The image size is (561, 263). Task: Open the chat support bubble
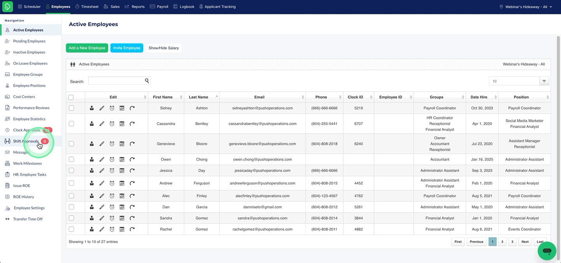click(x=547, y=251)
